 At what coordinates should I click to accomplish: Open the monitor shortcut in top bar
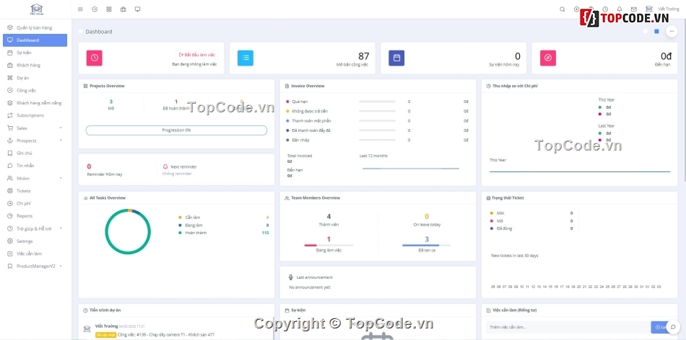click(137, 9)
